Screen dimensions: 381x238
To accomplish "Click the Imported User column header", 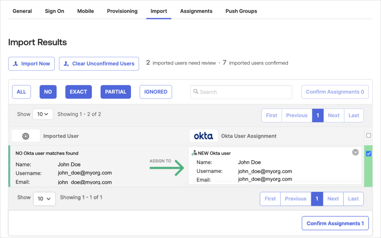I will click(61, 136).
